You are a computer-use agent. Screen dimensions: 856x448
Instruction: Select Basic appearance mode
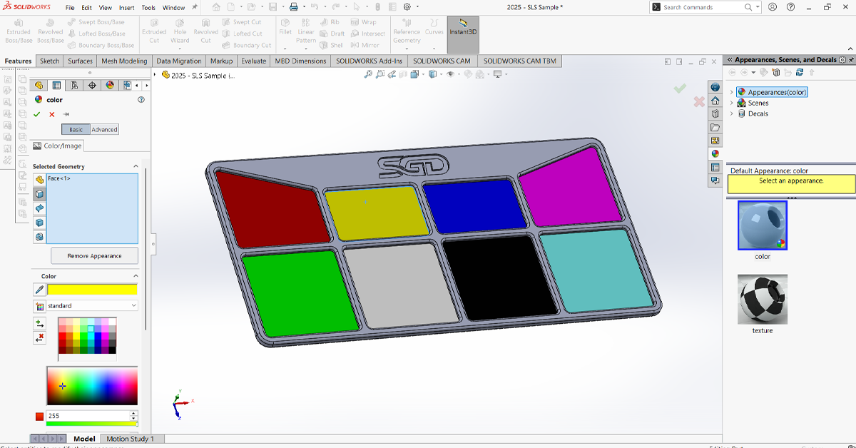[x=76, y=130]
